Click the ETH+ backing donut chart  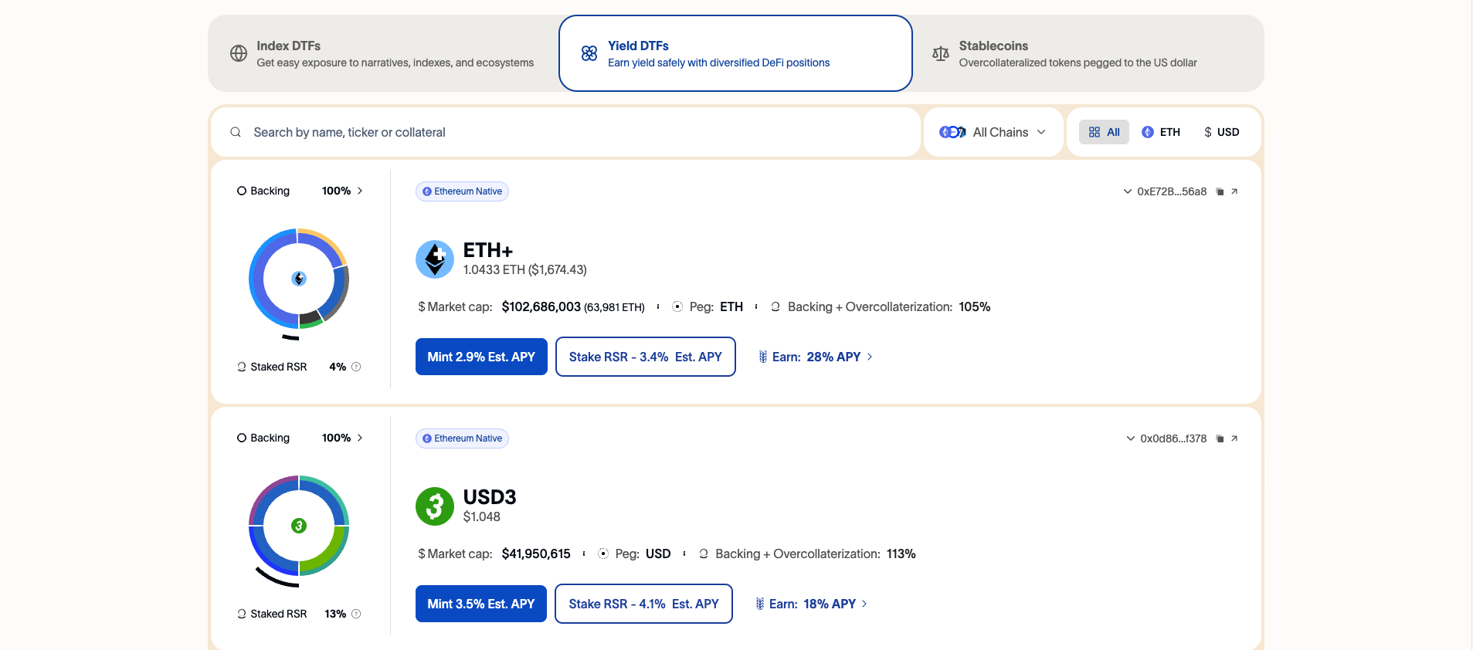[x=299, y=279]
